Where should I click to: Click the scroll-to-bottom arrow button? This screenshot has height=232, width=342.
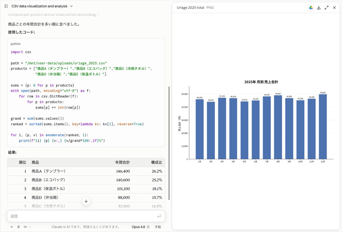point(86,201)
